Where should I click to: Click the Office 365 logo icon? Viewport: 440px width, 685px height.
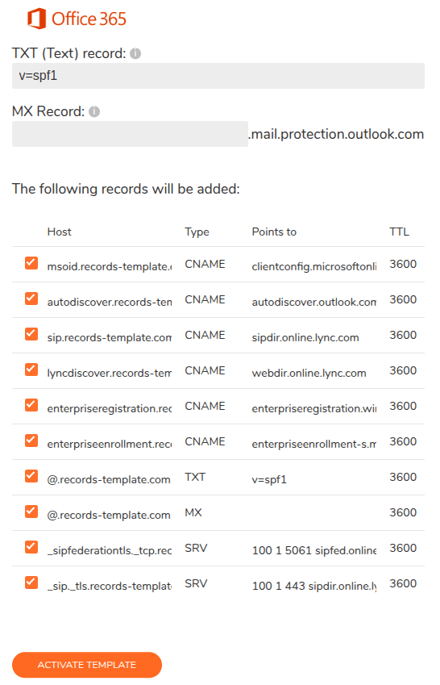click(36, 19)
